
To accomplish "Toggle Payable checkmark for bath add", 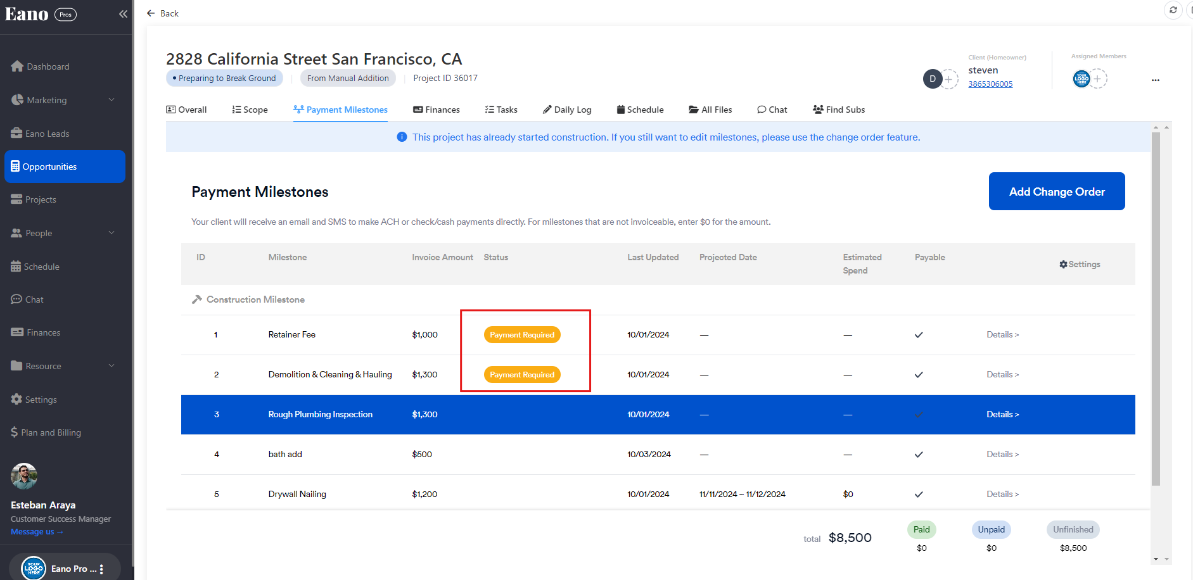I will pyautogui.click(x=919, y=455).
